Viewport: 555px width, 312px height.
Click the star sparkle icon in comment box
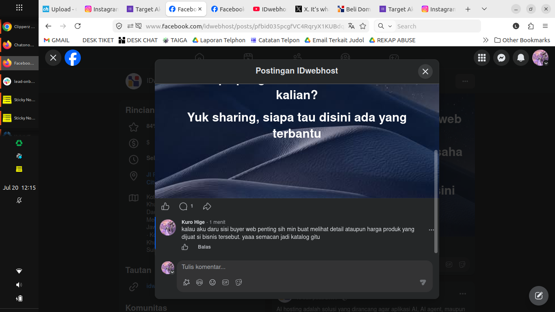186,282
